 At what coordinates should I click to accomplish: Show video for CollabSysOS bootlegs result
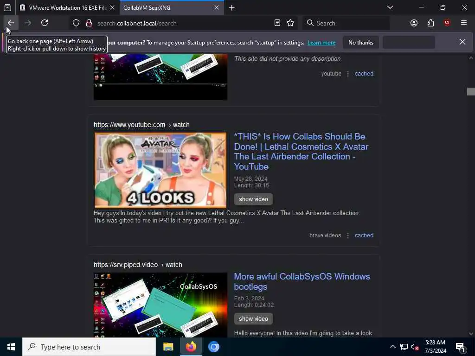[x=253, y=319]
